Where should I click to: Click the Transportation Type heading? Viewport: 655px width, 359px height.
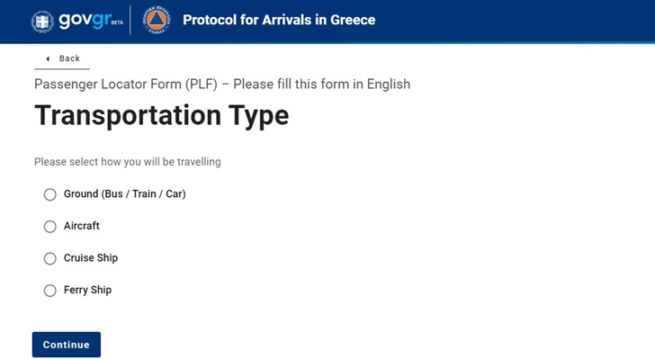(162, 115)
